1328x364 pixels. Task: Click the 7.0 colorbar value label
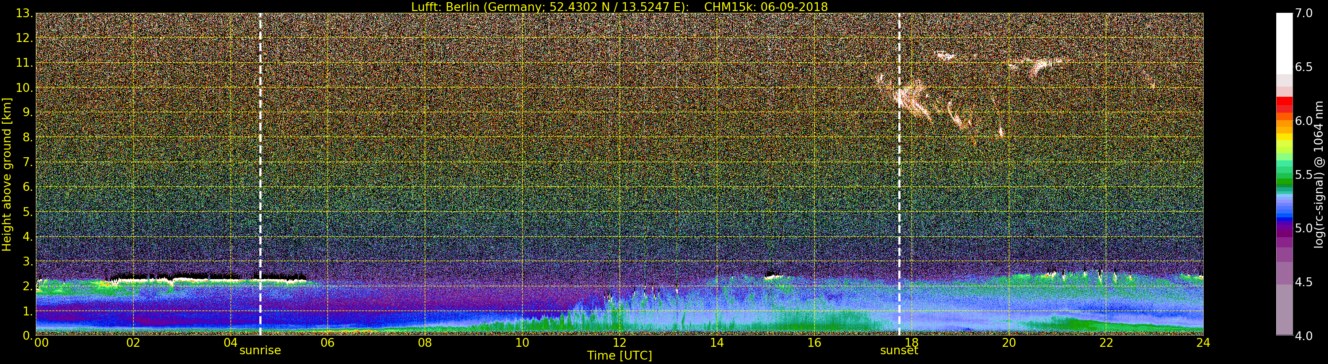1304,13
